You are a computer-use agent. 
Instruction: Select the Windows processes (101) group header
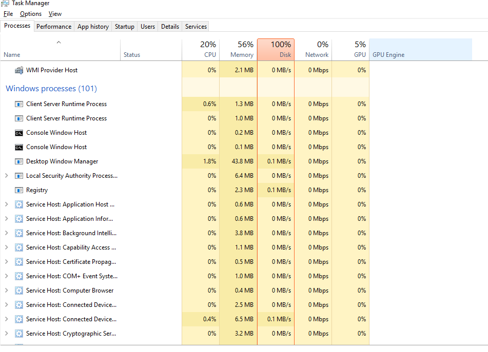point(51,89)
